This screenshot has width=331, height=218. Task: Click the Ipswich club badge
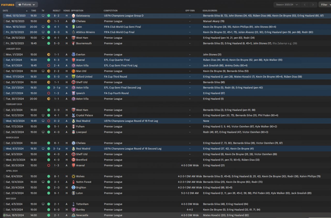point(73,93)
